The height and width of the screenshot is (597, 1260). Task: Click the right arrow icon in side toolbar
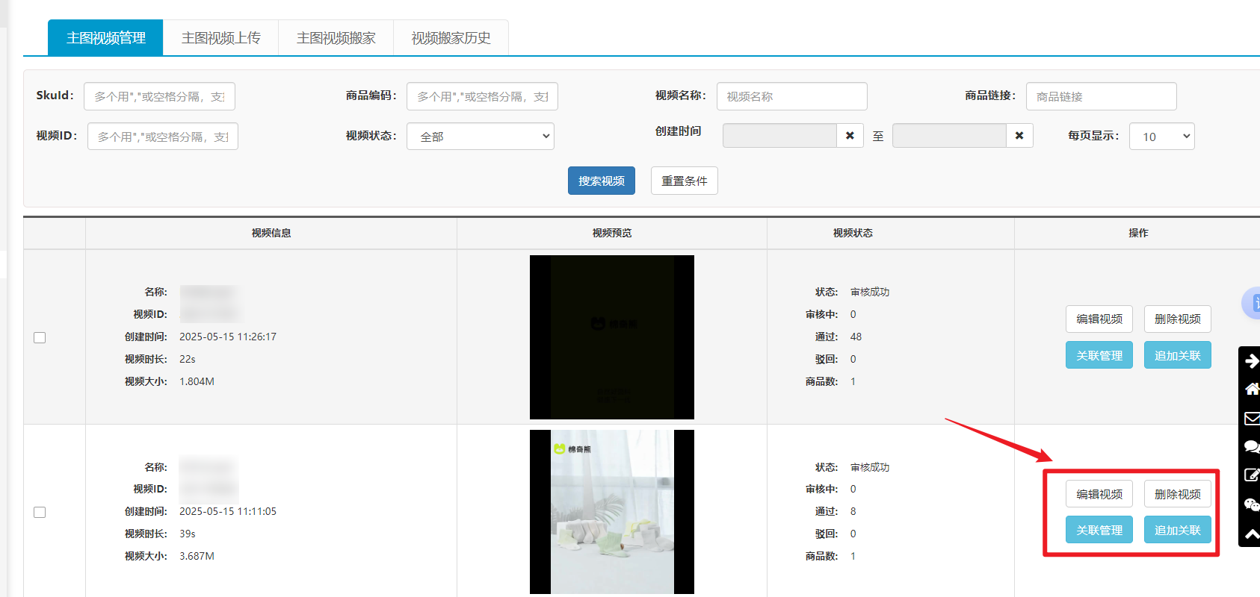point(1251,362)
